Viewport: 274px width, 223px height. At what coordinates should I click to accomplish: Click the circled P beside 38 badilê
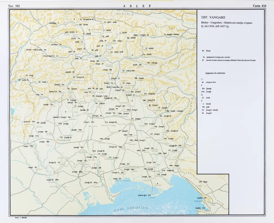(27, 80)
